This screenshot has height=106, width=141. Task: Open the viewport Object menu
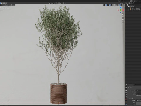(14, 5)
